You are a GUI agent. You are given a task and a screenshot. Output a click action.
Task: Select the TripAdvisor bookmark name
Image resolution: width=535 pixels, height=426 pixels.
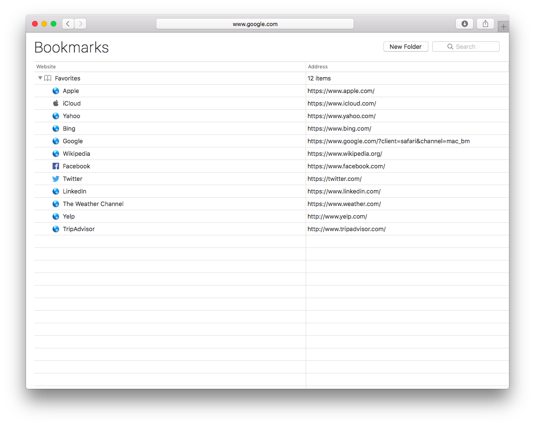pos(79,229)
